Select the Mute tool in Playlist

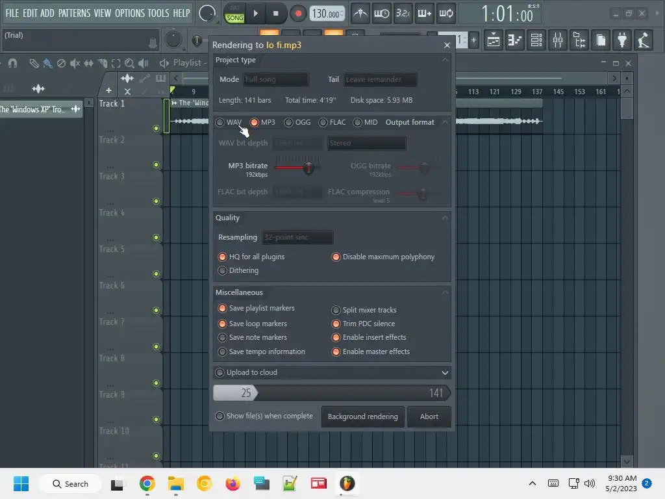click(x=75, y=63)
